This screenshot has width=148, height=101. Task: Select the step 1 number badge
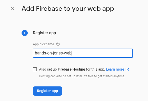point(25,33)
